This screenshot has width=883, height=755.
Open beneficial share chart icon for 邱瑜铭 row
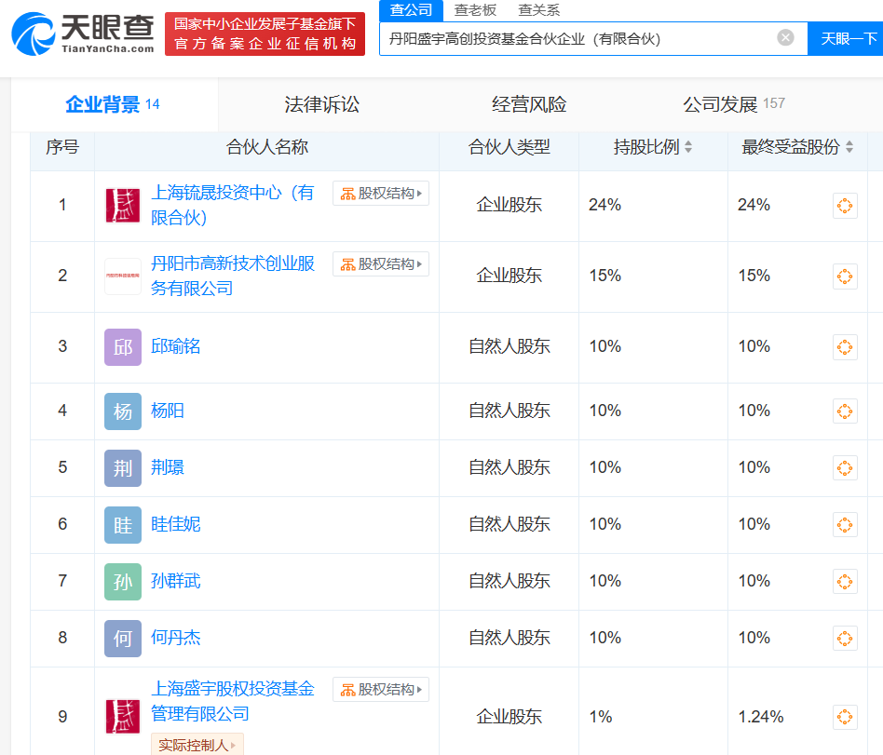845,347
